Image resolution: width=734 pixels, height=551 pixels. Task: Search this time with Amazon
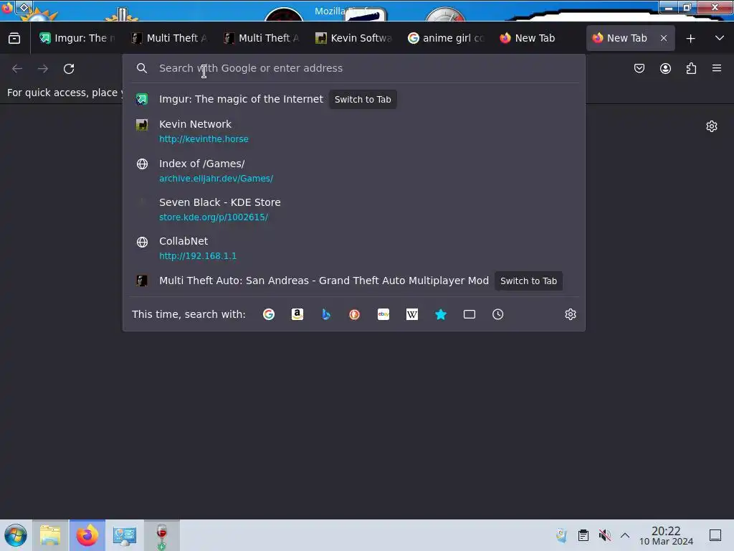(297, 314)
